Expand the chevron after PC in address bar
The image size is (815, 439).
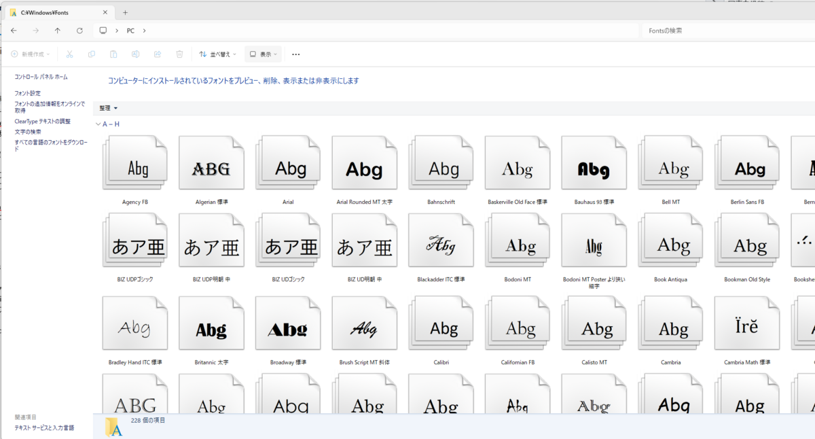(x=145, y=31)
